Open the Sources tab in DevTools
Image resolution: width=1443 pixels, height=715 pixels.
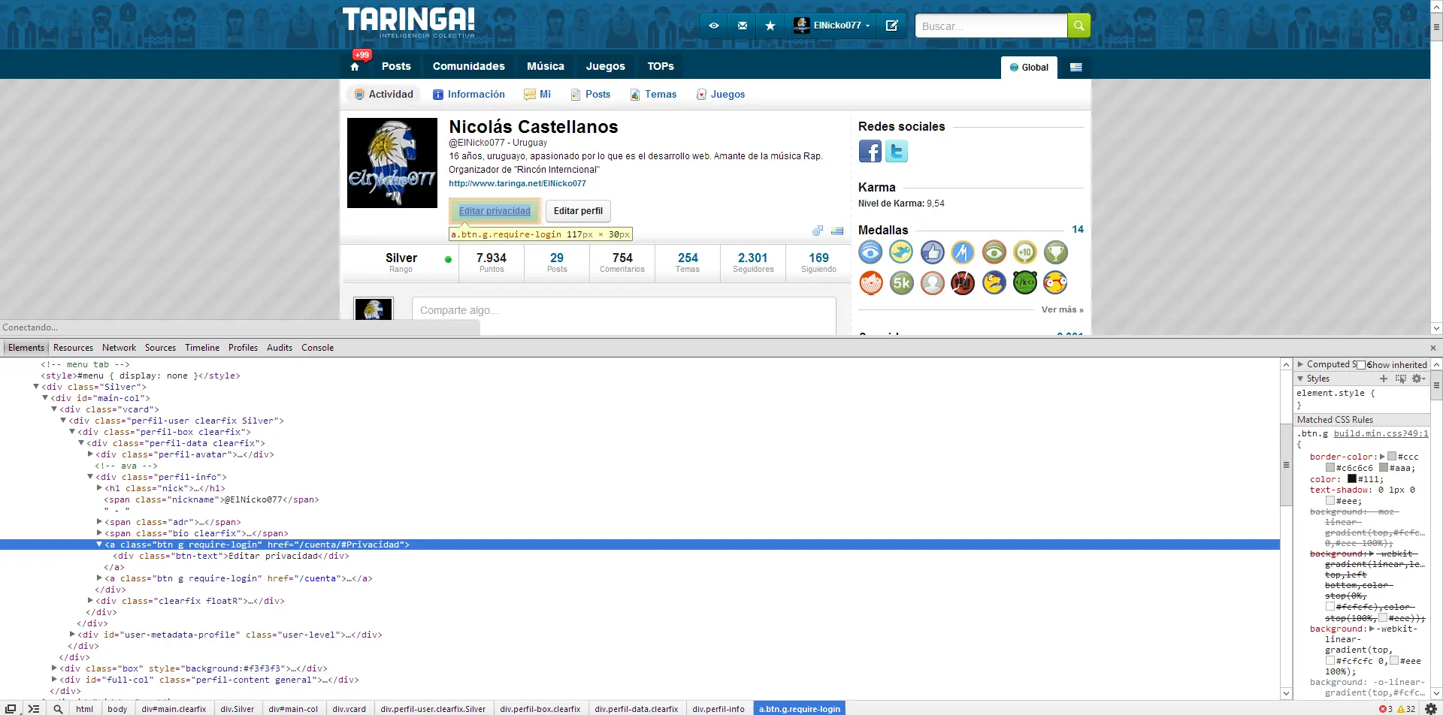pos(160,348)
